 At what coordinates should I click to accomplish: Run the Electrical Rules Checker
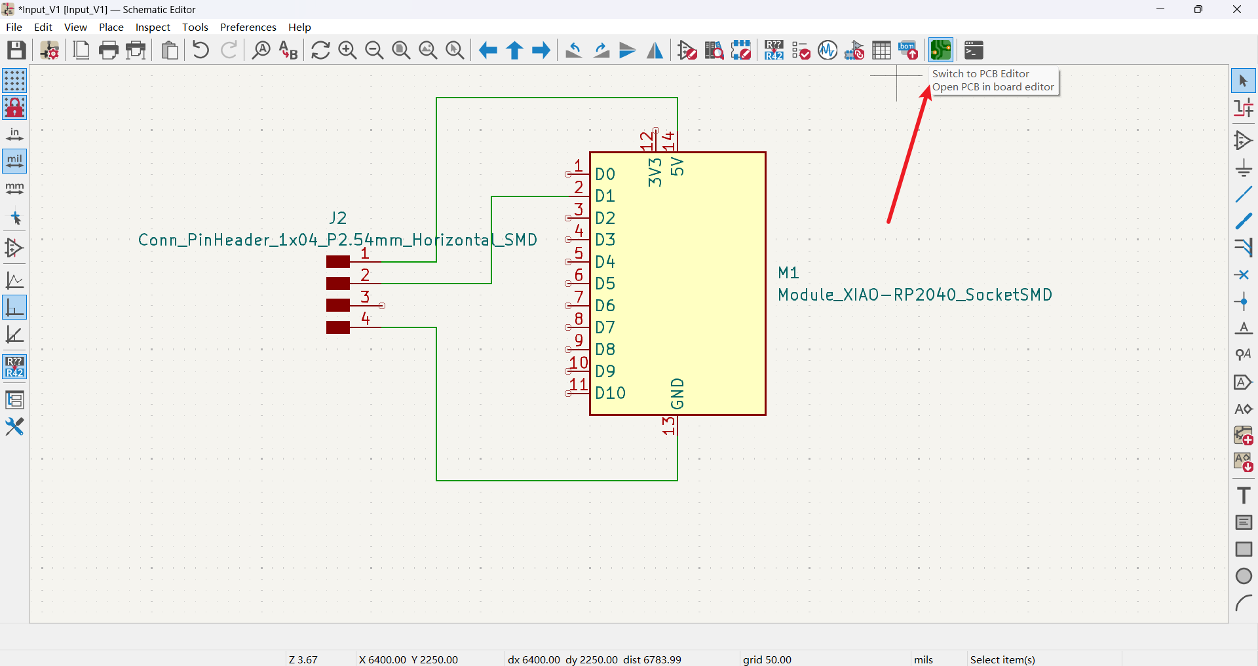tap(801, 50)
